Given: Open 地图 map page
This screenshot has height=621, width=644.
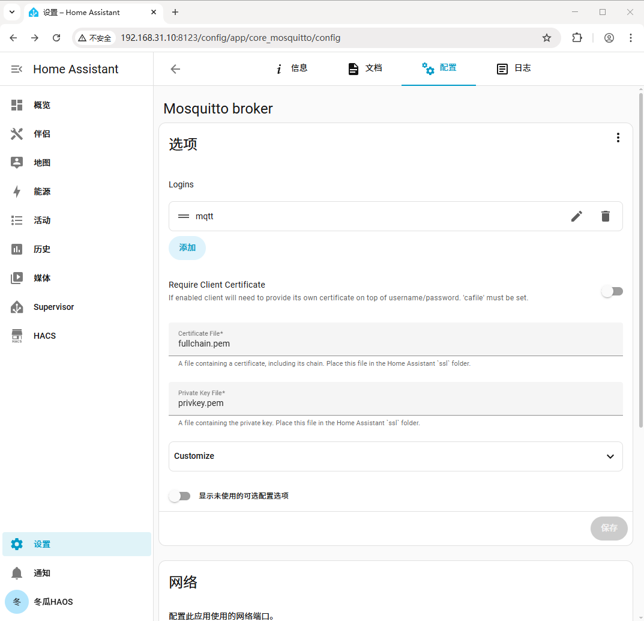Looking at the screenshot, I should click(76, 163).
